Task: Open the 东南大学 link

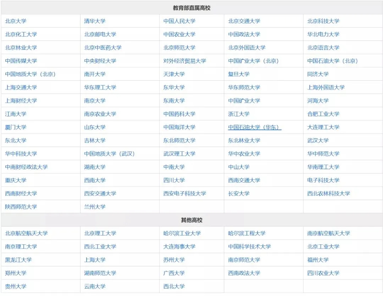Action: (x=174, y=101)
